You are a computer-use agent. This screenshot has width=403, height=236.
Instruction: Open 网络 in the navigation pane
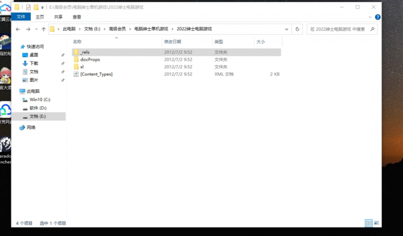click(x=31, y=128)
